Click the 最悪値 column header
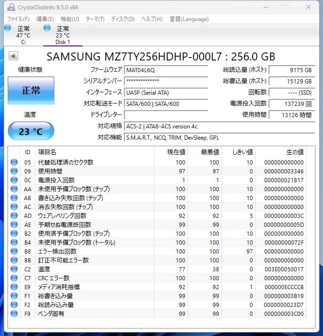 (205, 152)
